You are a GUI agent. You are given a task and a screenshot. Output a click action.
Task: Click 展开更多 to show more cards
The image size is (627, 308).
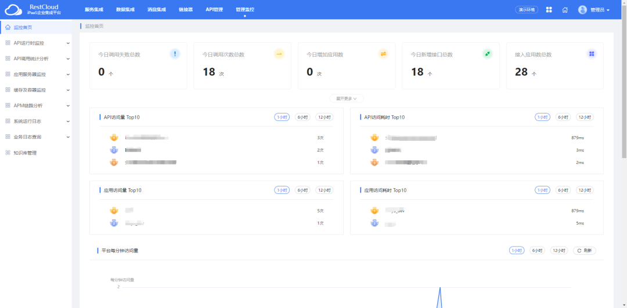347,98
